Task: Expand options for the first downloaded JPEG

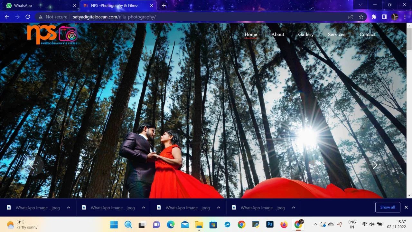Action: pyautogui.click(x=69, y=208)
